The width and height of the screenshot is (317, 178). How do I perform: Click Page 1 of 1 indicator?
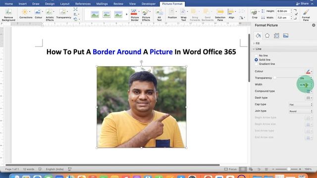12,169
